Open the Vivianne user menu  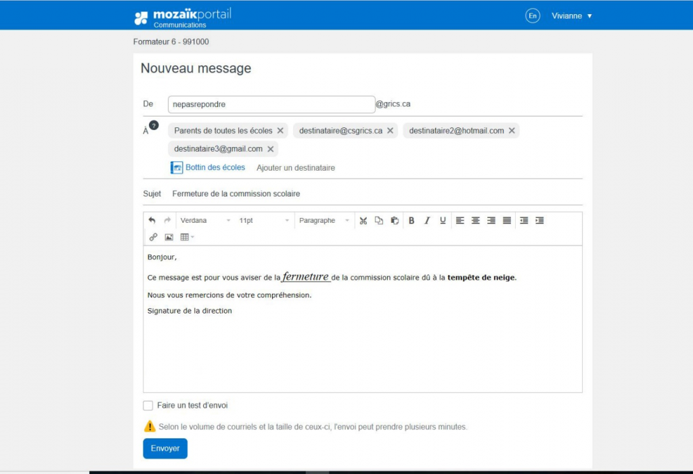pos(572,16)
